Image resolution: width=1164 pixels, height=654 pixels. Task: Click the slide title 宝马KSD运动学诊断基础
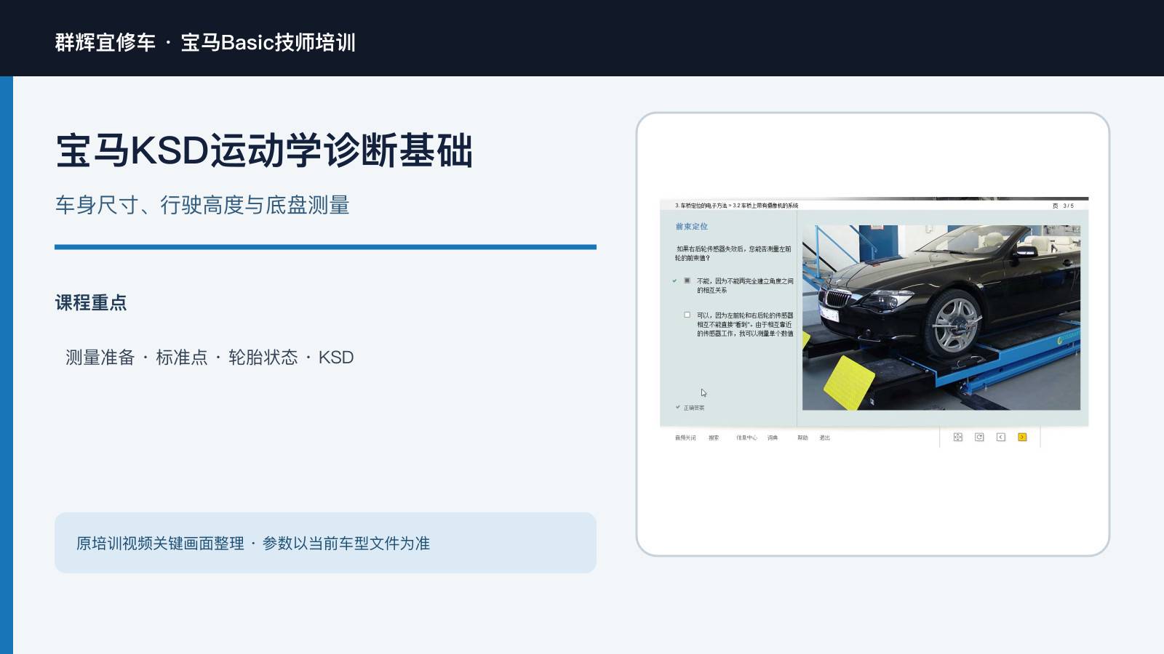(x=264, y=151)
